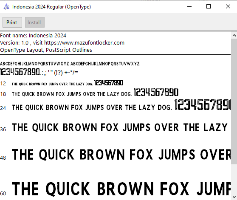Click the 24-point quick brown fox sample
This screenshot has height=200, width=237.
(121, 105)
